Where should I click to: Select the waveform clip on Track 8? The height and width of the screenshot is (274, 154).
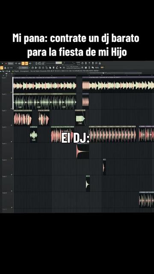(146, 200)
